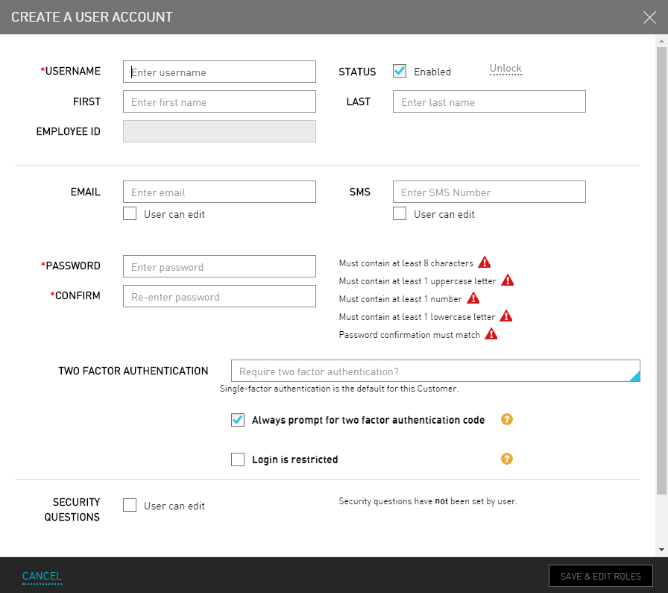Click the alert icon for lowercase letter rule
This screenshot has width=668, height=593.
[506, 316]
